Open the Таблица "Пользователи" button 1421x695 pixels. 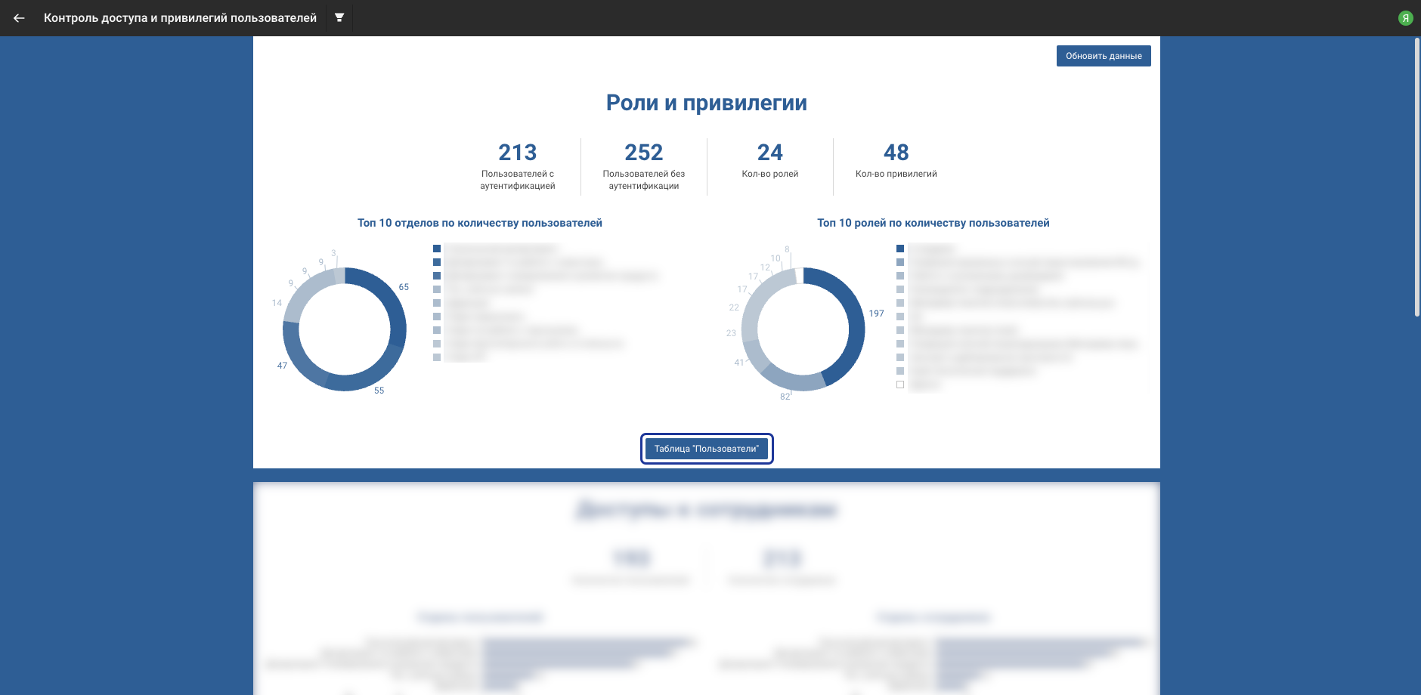tap(706, 449)
